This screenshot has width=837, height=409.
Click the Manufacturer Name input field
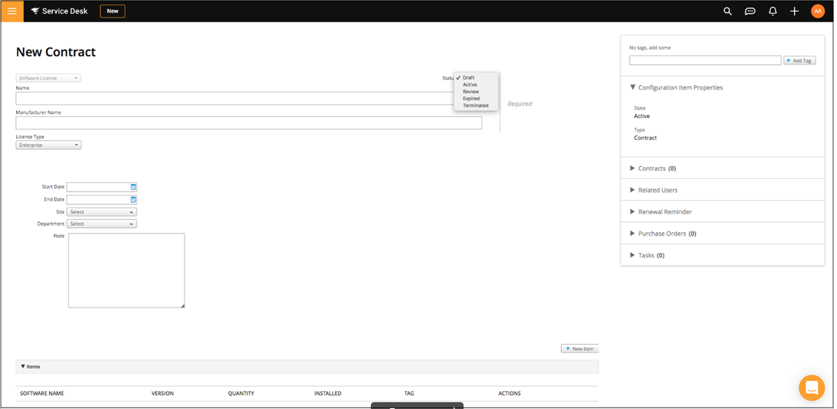(x=249, y=123)
